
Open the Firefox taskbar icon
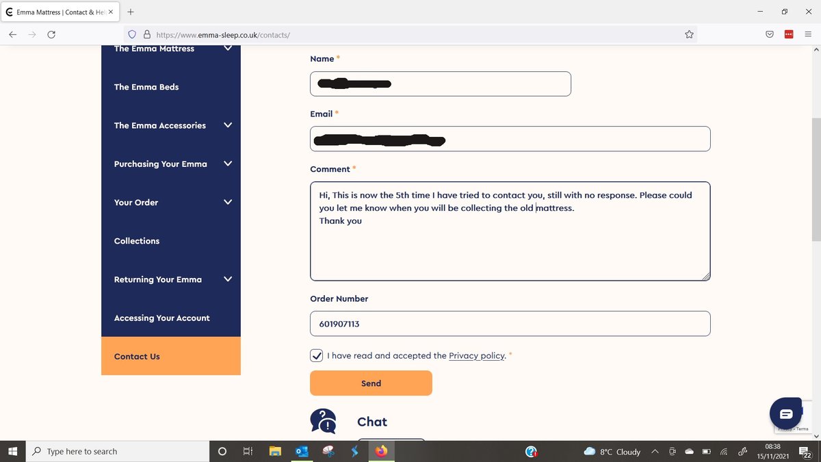tap(381, 451)
